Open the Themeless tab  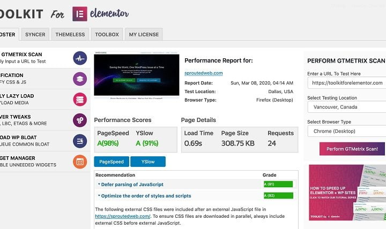pyautogui.click(x=70, y=34)
